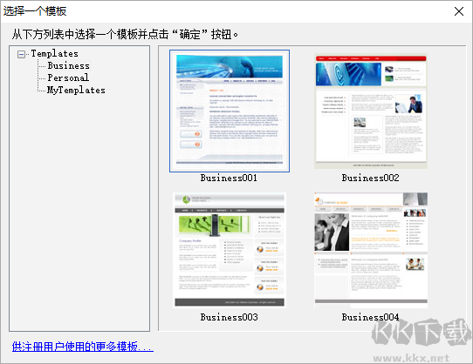Open the Business category in tree

tap(68, 65)
